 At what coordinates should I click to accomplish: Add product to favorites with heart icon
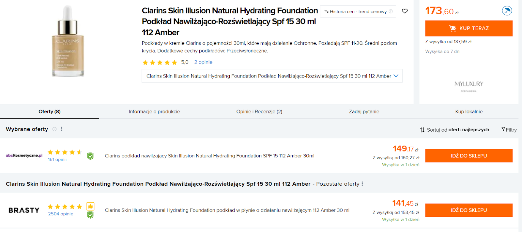(405, 11)
